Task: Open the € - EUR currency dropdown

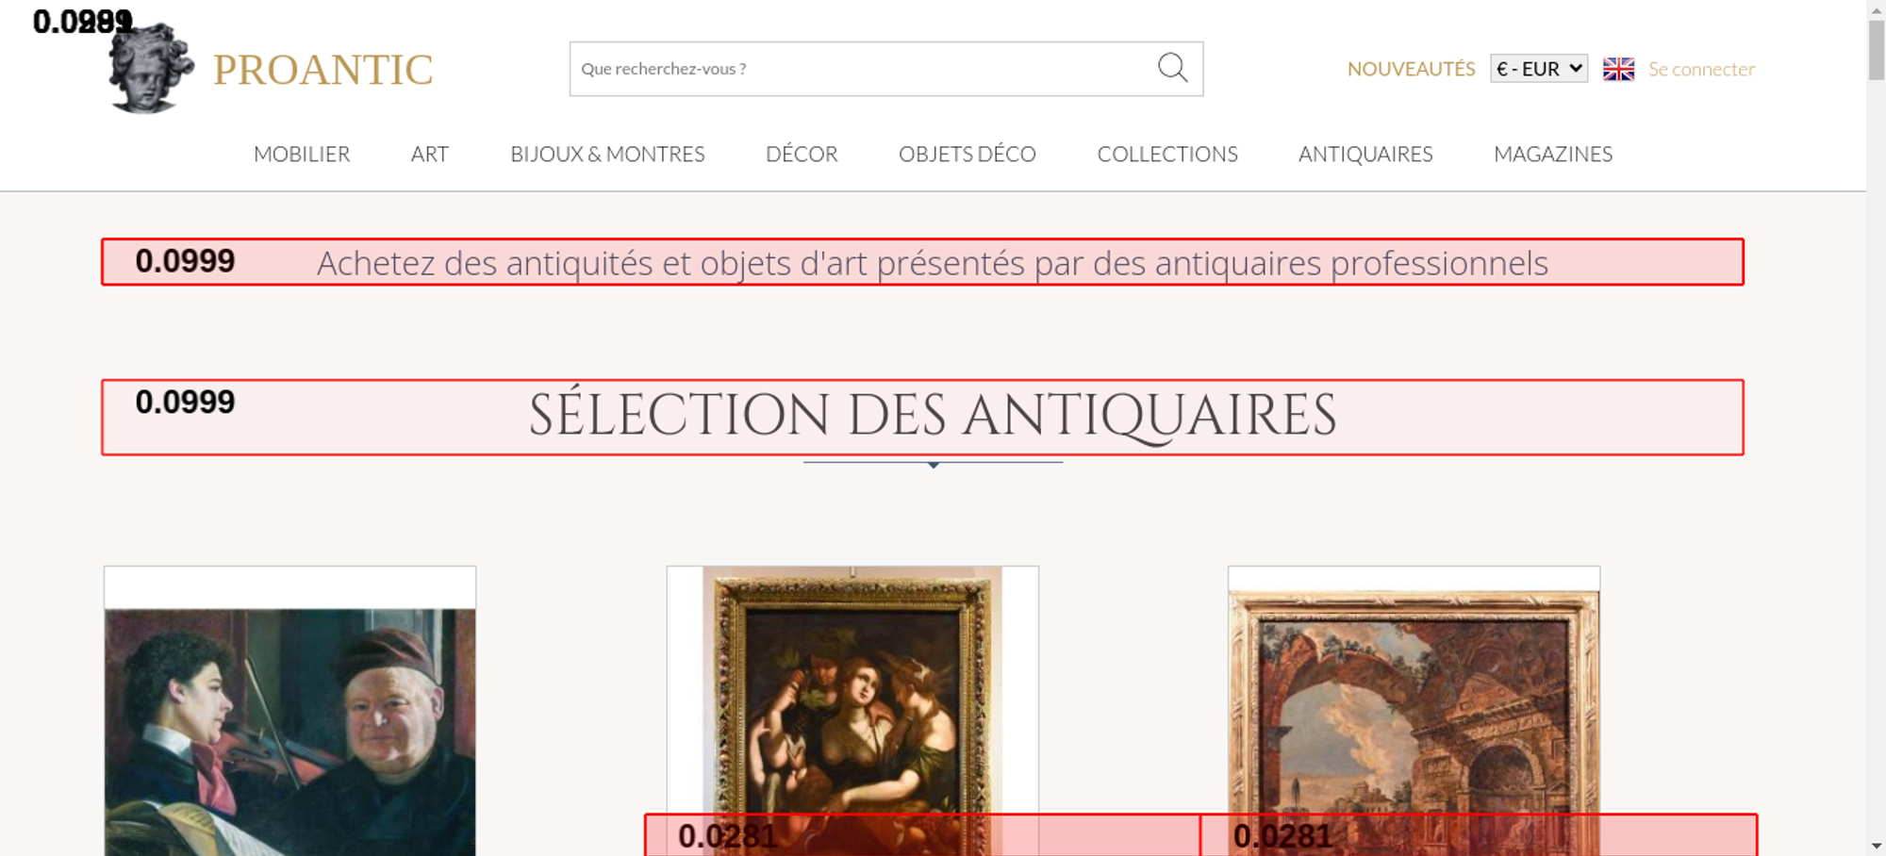Action: point(1539,69)
